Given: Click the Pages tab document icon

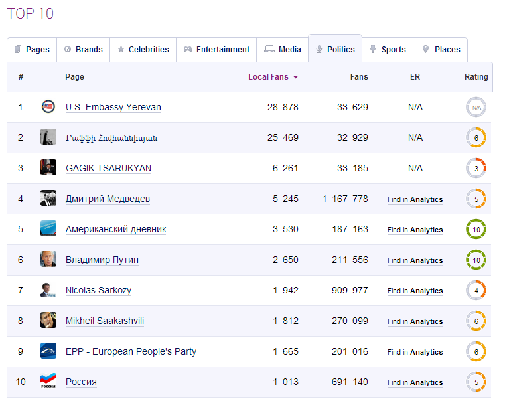Looking at the screenshot, I should 18,49.
